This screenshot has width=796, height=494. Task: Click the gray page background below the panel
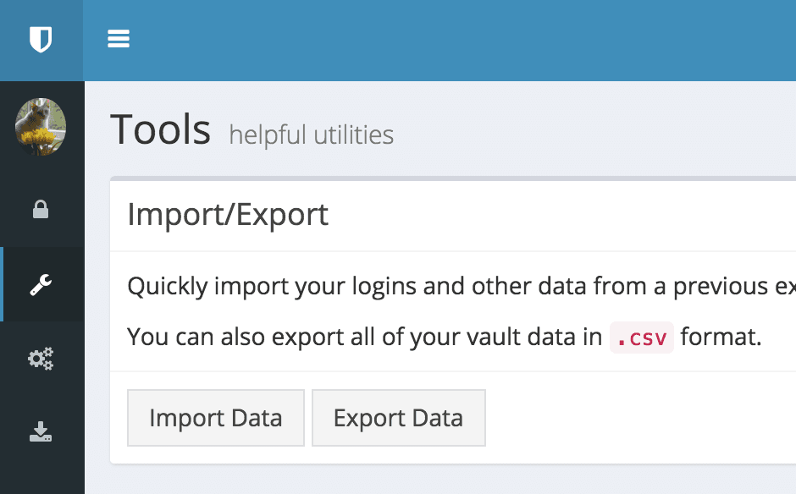coord(440,480)
